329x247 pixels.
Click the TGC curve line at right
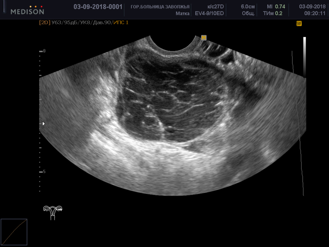click(x=297, y=123)
